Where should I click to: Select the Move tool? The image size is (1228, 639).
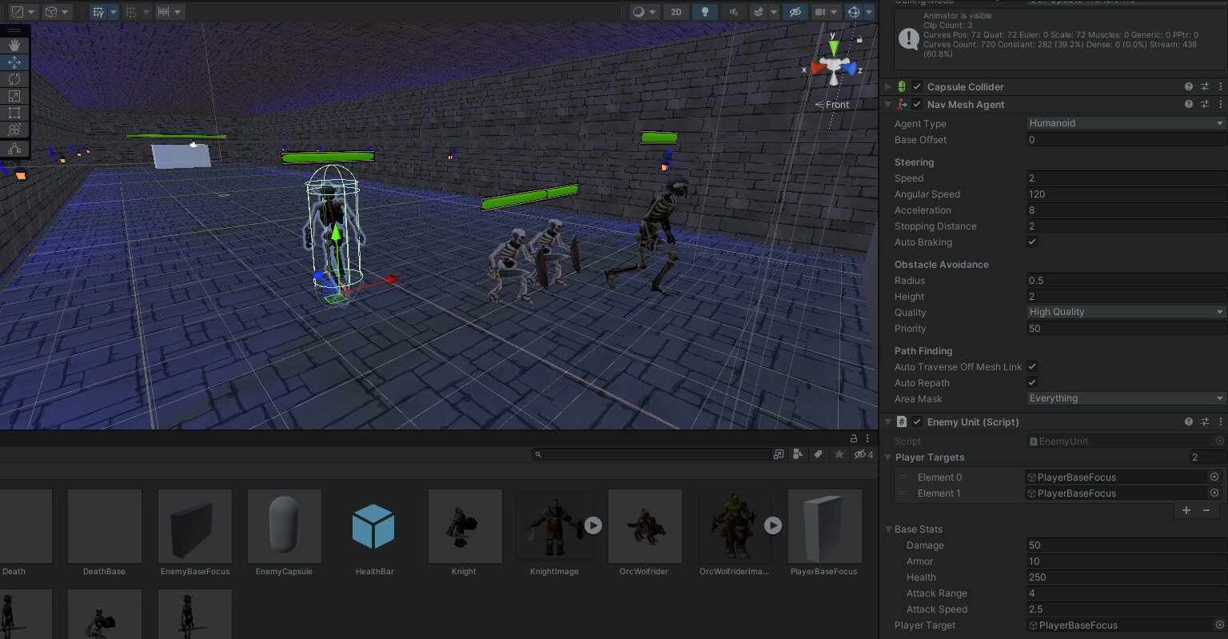[14, 62]
